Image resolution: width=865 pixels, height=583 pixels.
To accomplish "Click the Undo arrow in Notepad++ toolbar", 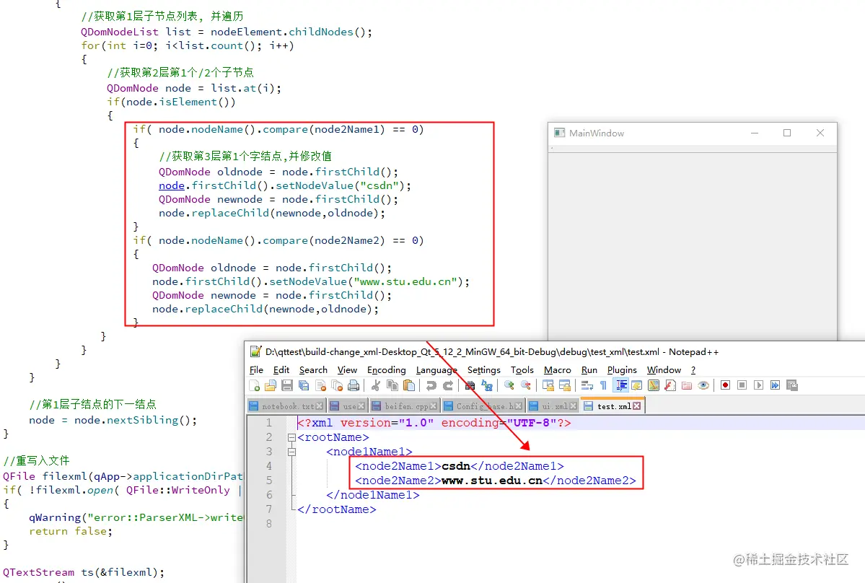I will pyautogui.click(x=431, y=385).
